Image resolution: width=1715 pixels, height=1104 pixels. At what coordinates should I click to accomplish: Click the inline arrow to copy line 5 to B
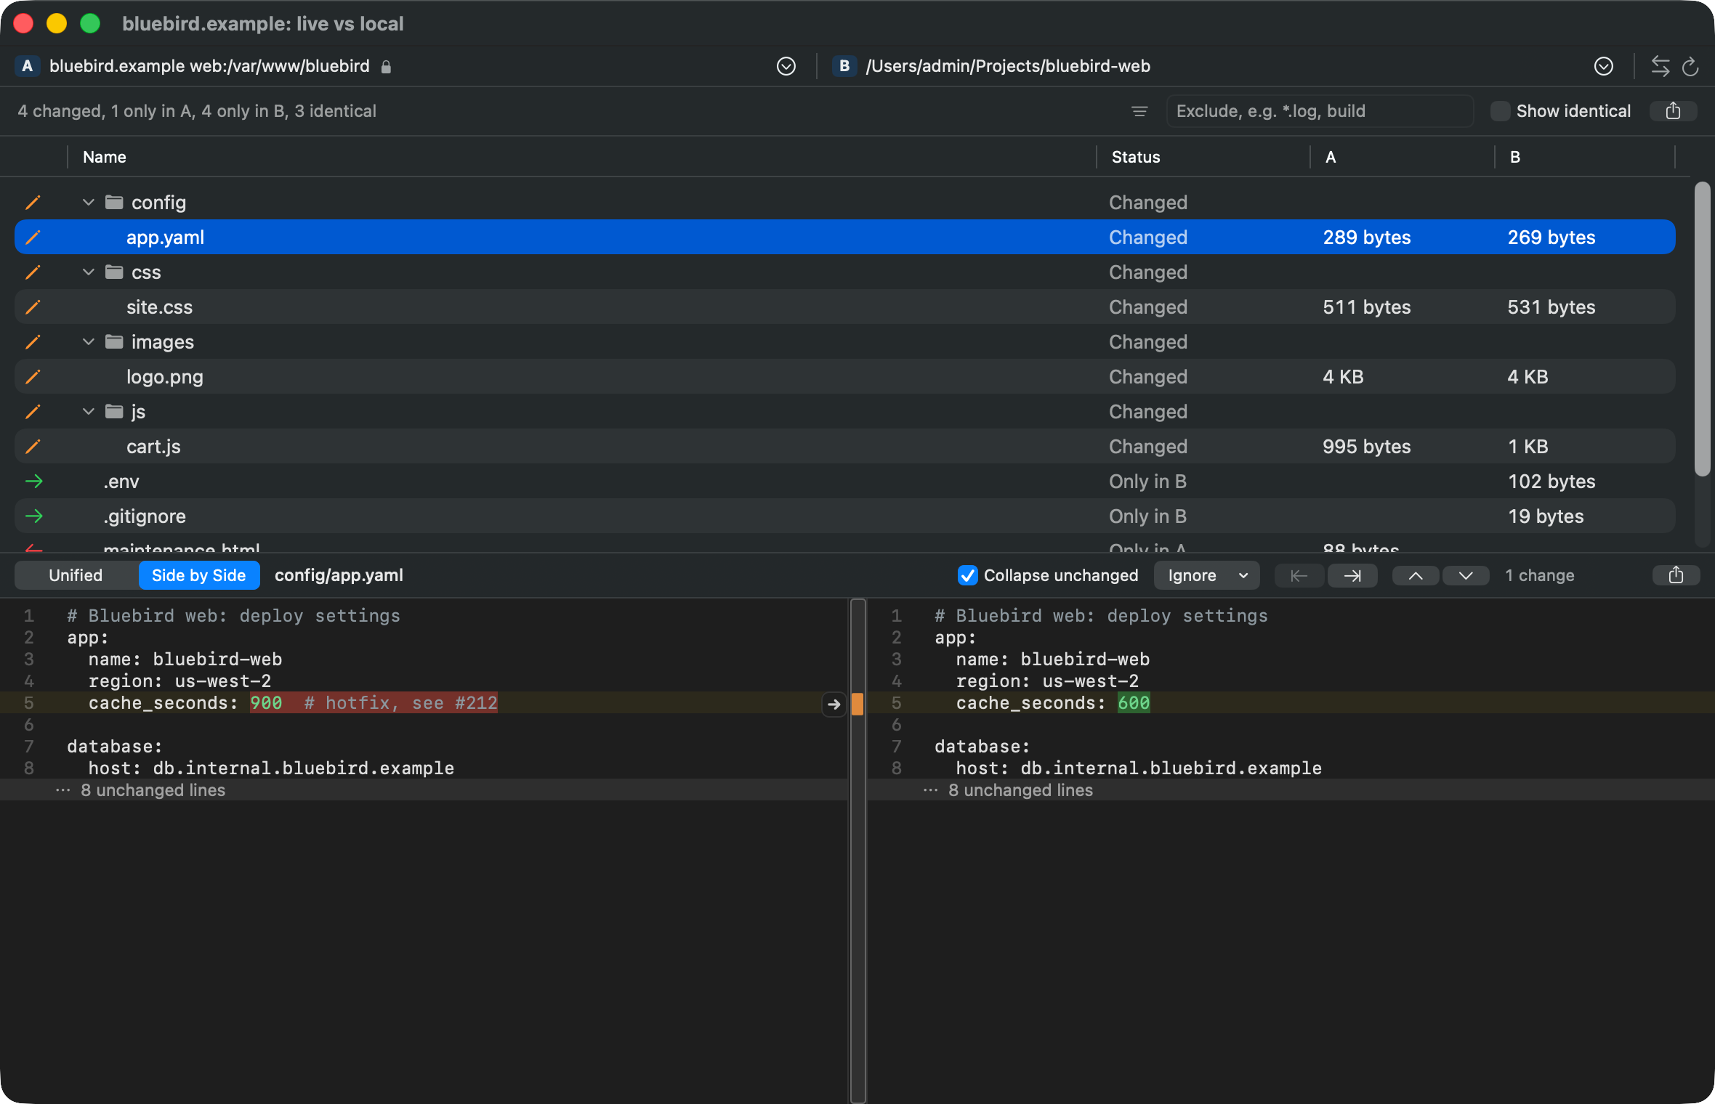[x=834, y=704]
